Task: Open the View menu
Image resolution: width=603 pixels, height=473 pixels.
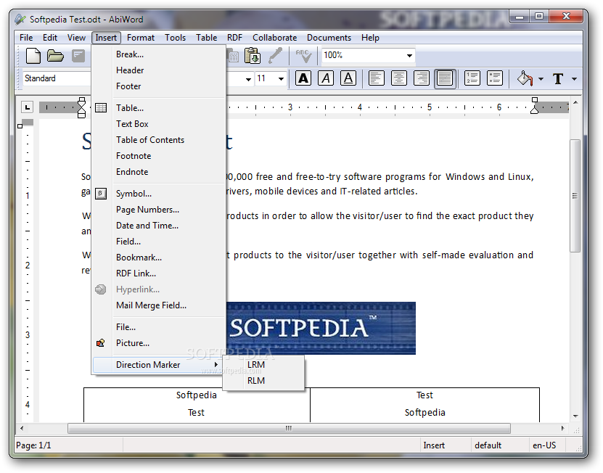Action: (76, 38)
